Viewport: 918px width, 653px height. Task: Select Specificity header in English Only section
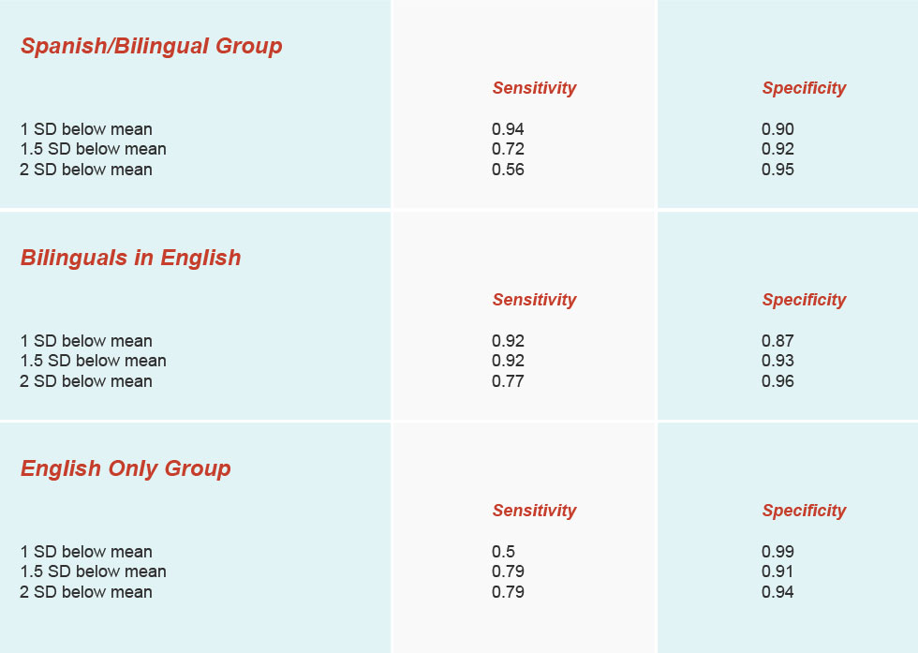[x=804, y=511]
